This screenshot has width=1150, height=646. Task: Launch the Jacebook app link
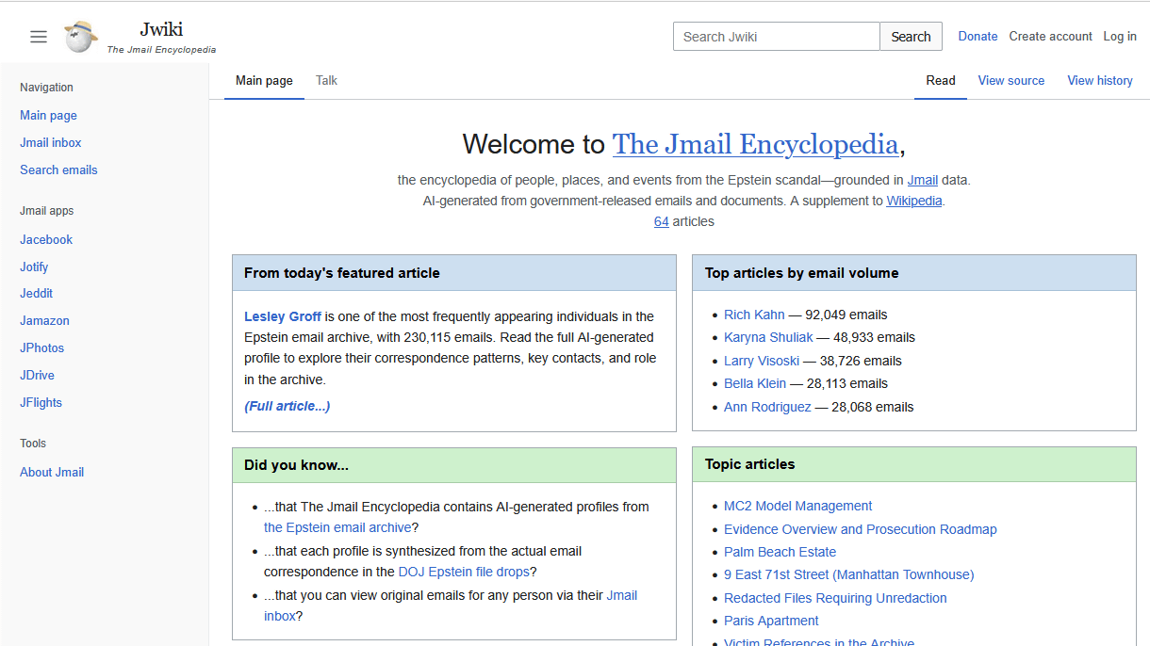click(x=46, y=240)
